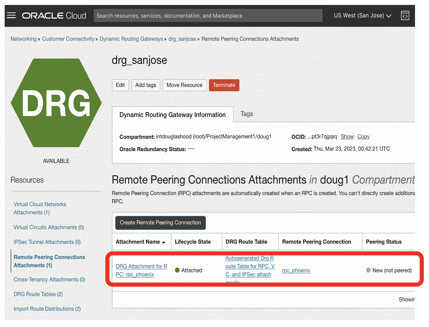Expand the US West (San Jose) region selector
429x327 pixels.
coord(362,16)
